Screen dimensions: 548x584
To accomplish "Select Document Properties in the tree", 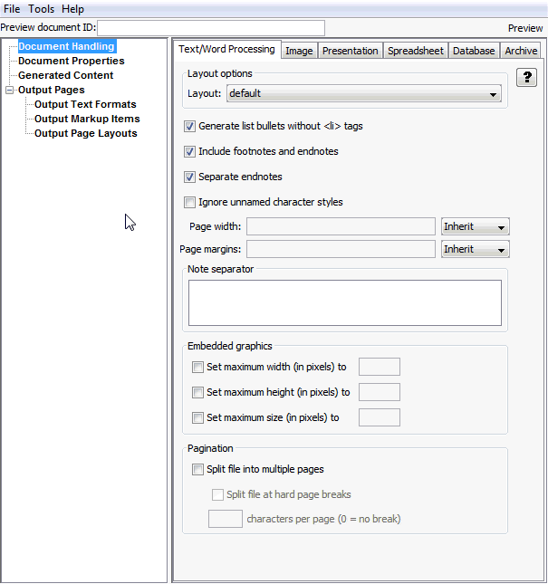I will [x=72, y=61].
